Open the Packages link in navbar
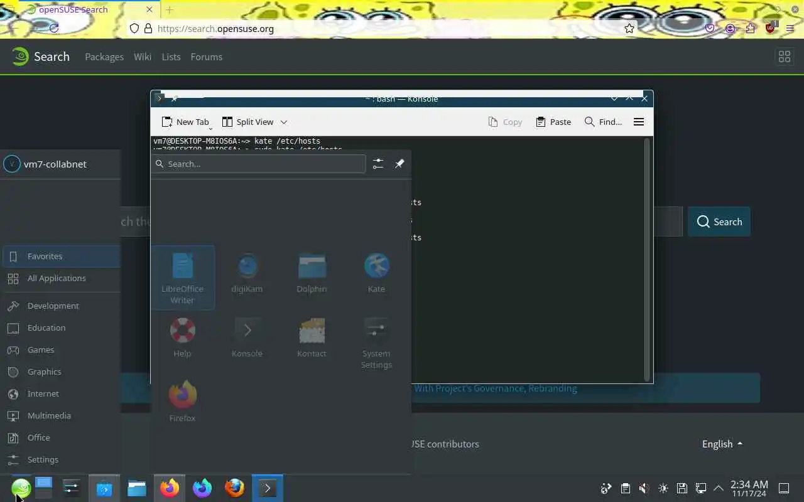The height and width of the screenshot is (502, 804). click(104, 56)
